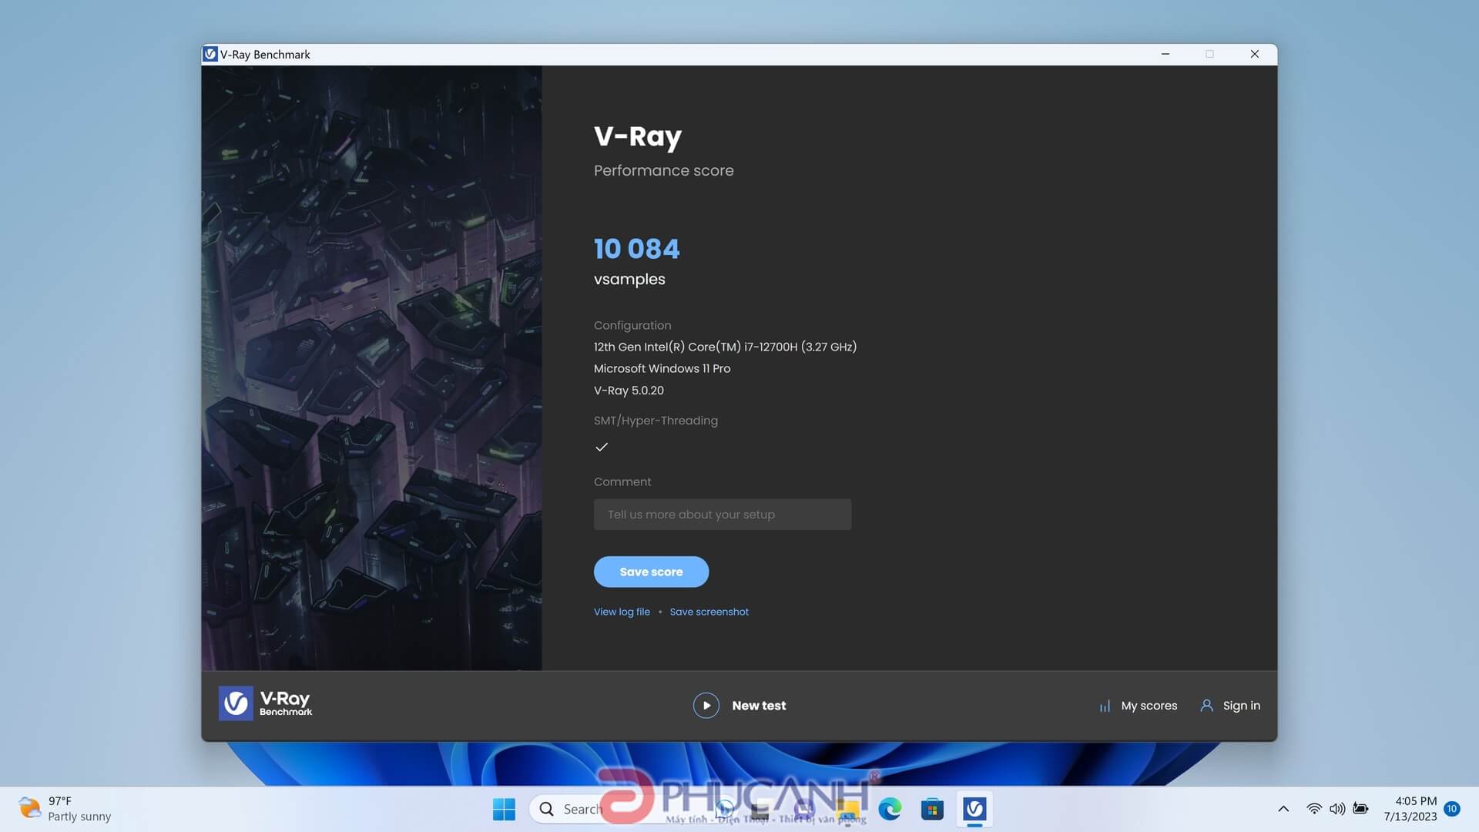Open the Windows Start menu

point(504,809)
